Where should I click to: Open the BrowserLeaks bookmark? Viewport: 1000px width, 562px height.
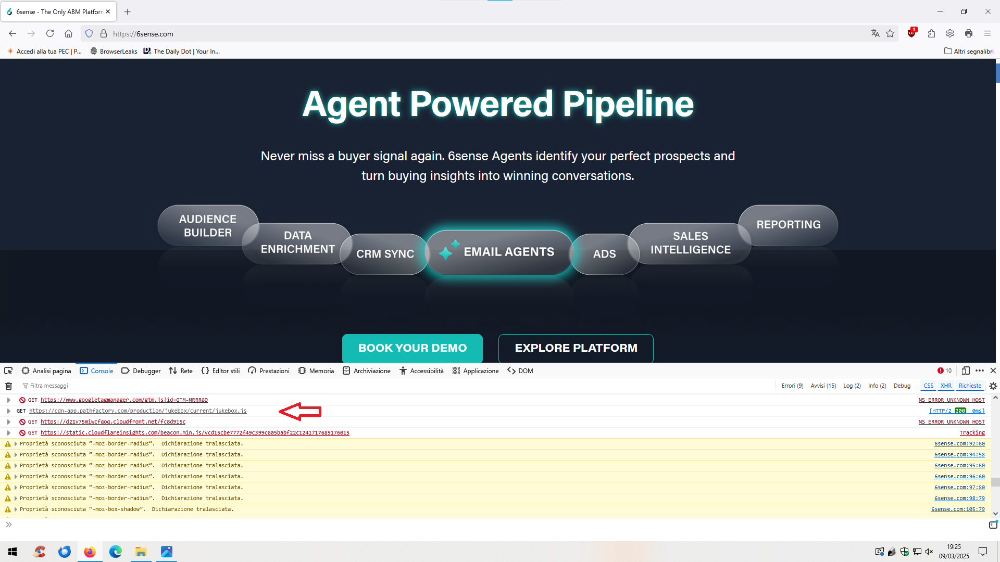[114, 51]
